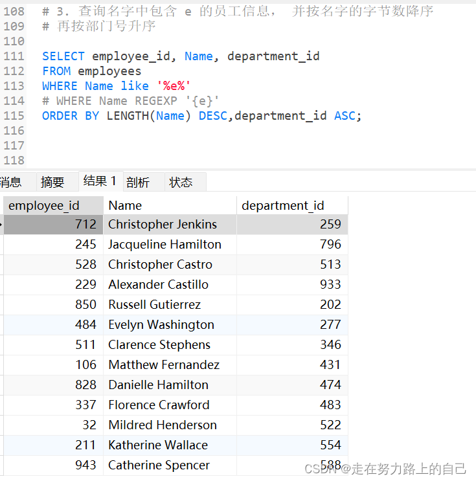The height and width of the screenshot is (481, 476).
Task: Click the department_id column header
Action: (x=292, y=205)
